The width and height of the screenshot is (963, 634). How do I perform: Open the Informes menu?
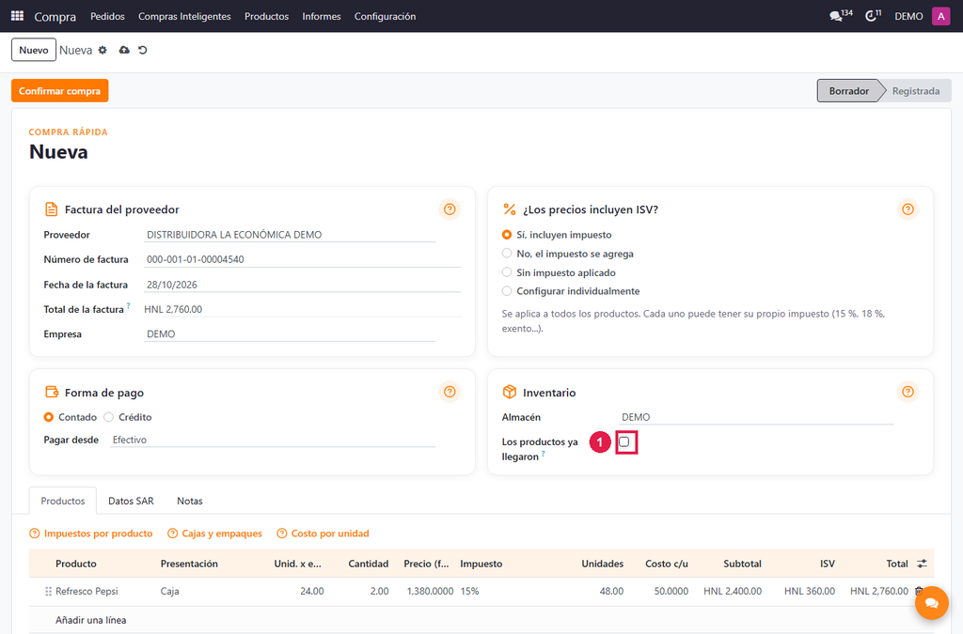322,16
